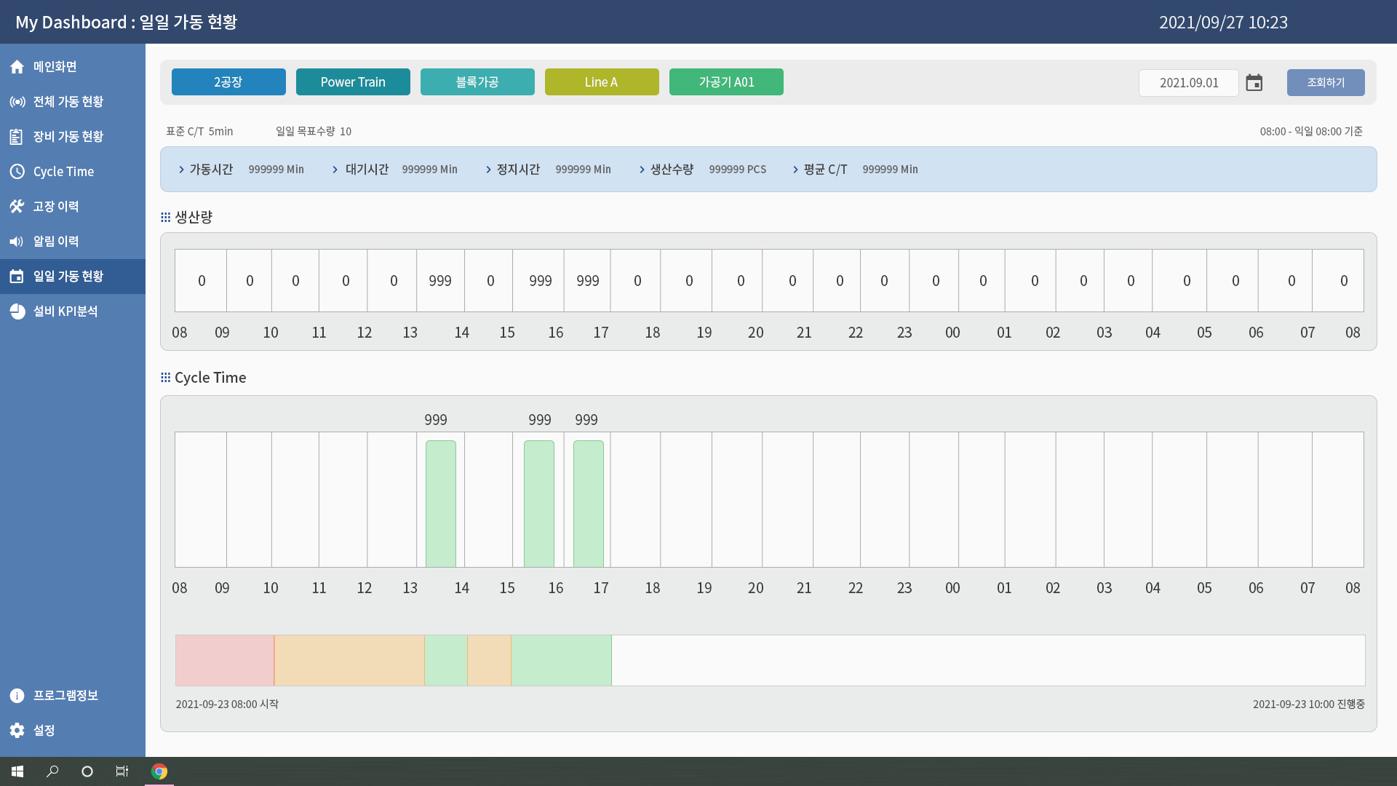Select the Line A filter button
This screenshot has width=1397, height=786.
coord(602,82)
